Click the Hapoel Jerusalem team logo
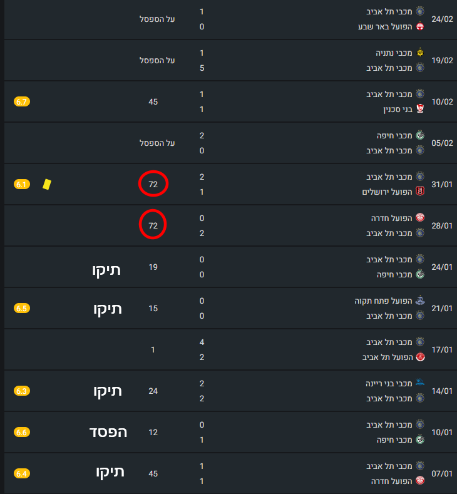Image resolution: width=457 pixels, height=494 pixels. pos(420,192)
